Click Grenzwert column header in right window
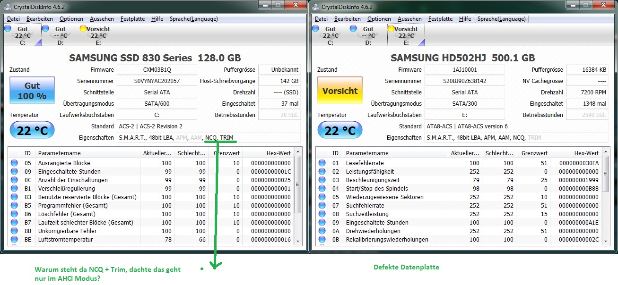This screenshot has width=618, height=285. [x=533, y=153]
